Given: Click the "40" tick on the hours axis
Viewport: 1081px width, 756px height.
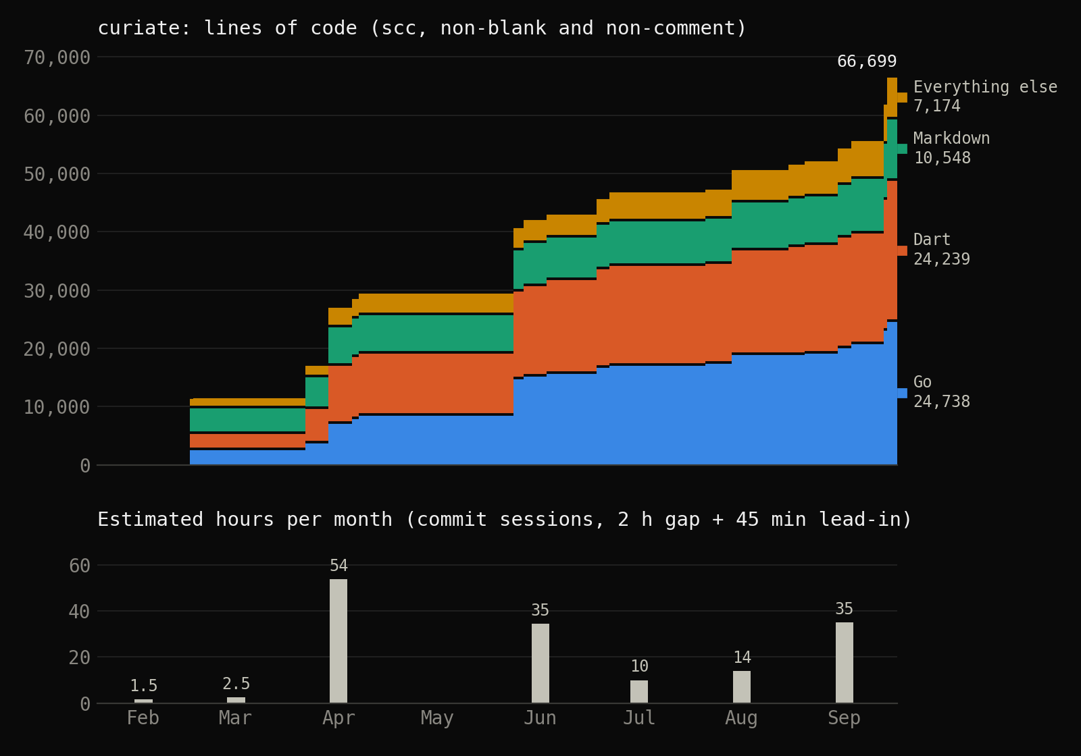Looking at the screenshot, I should click(80, 612).
